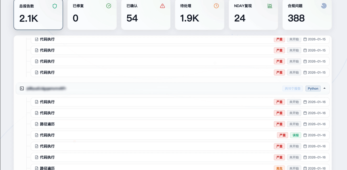This screenshot has width=347, height=170.
Task: Click the blurred project name header
Action: 46,89
